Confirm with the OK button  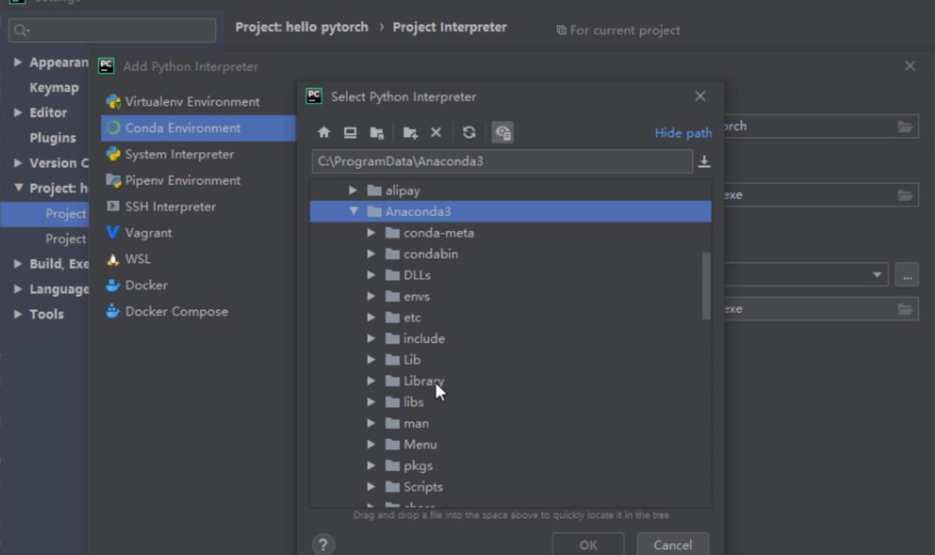588,545
